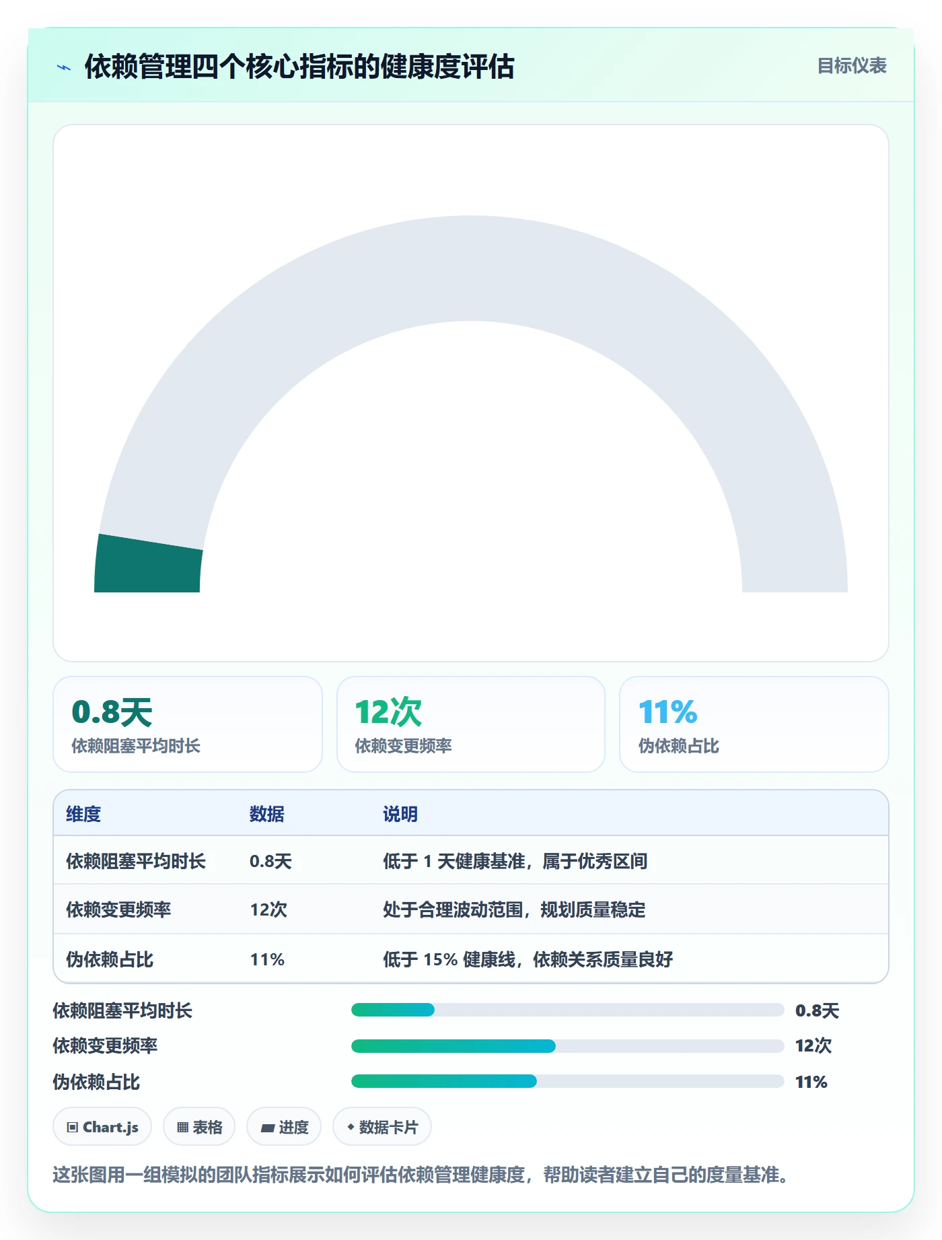
Task: Click the dark green gauge segment
Action: click(148, 564)
